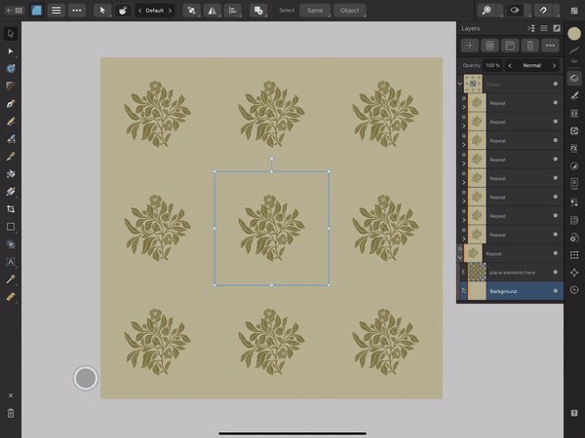
Task: Open the Zoom options
Action: tap(487, 11)
